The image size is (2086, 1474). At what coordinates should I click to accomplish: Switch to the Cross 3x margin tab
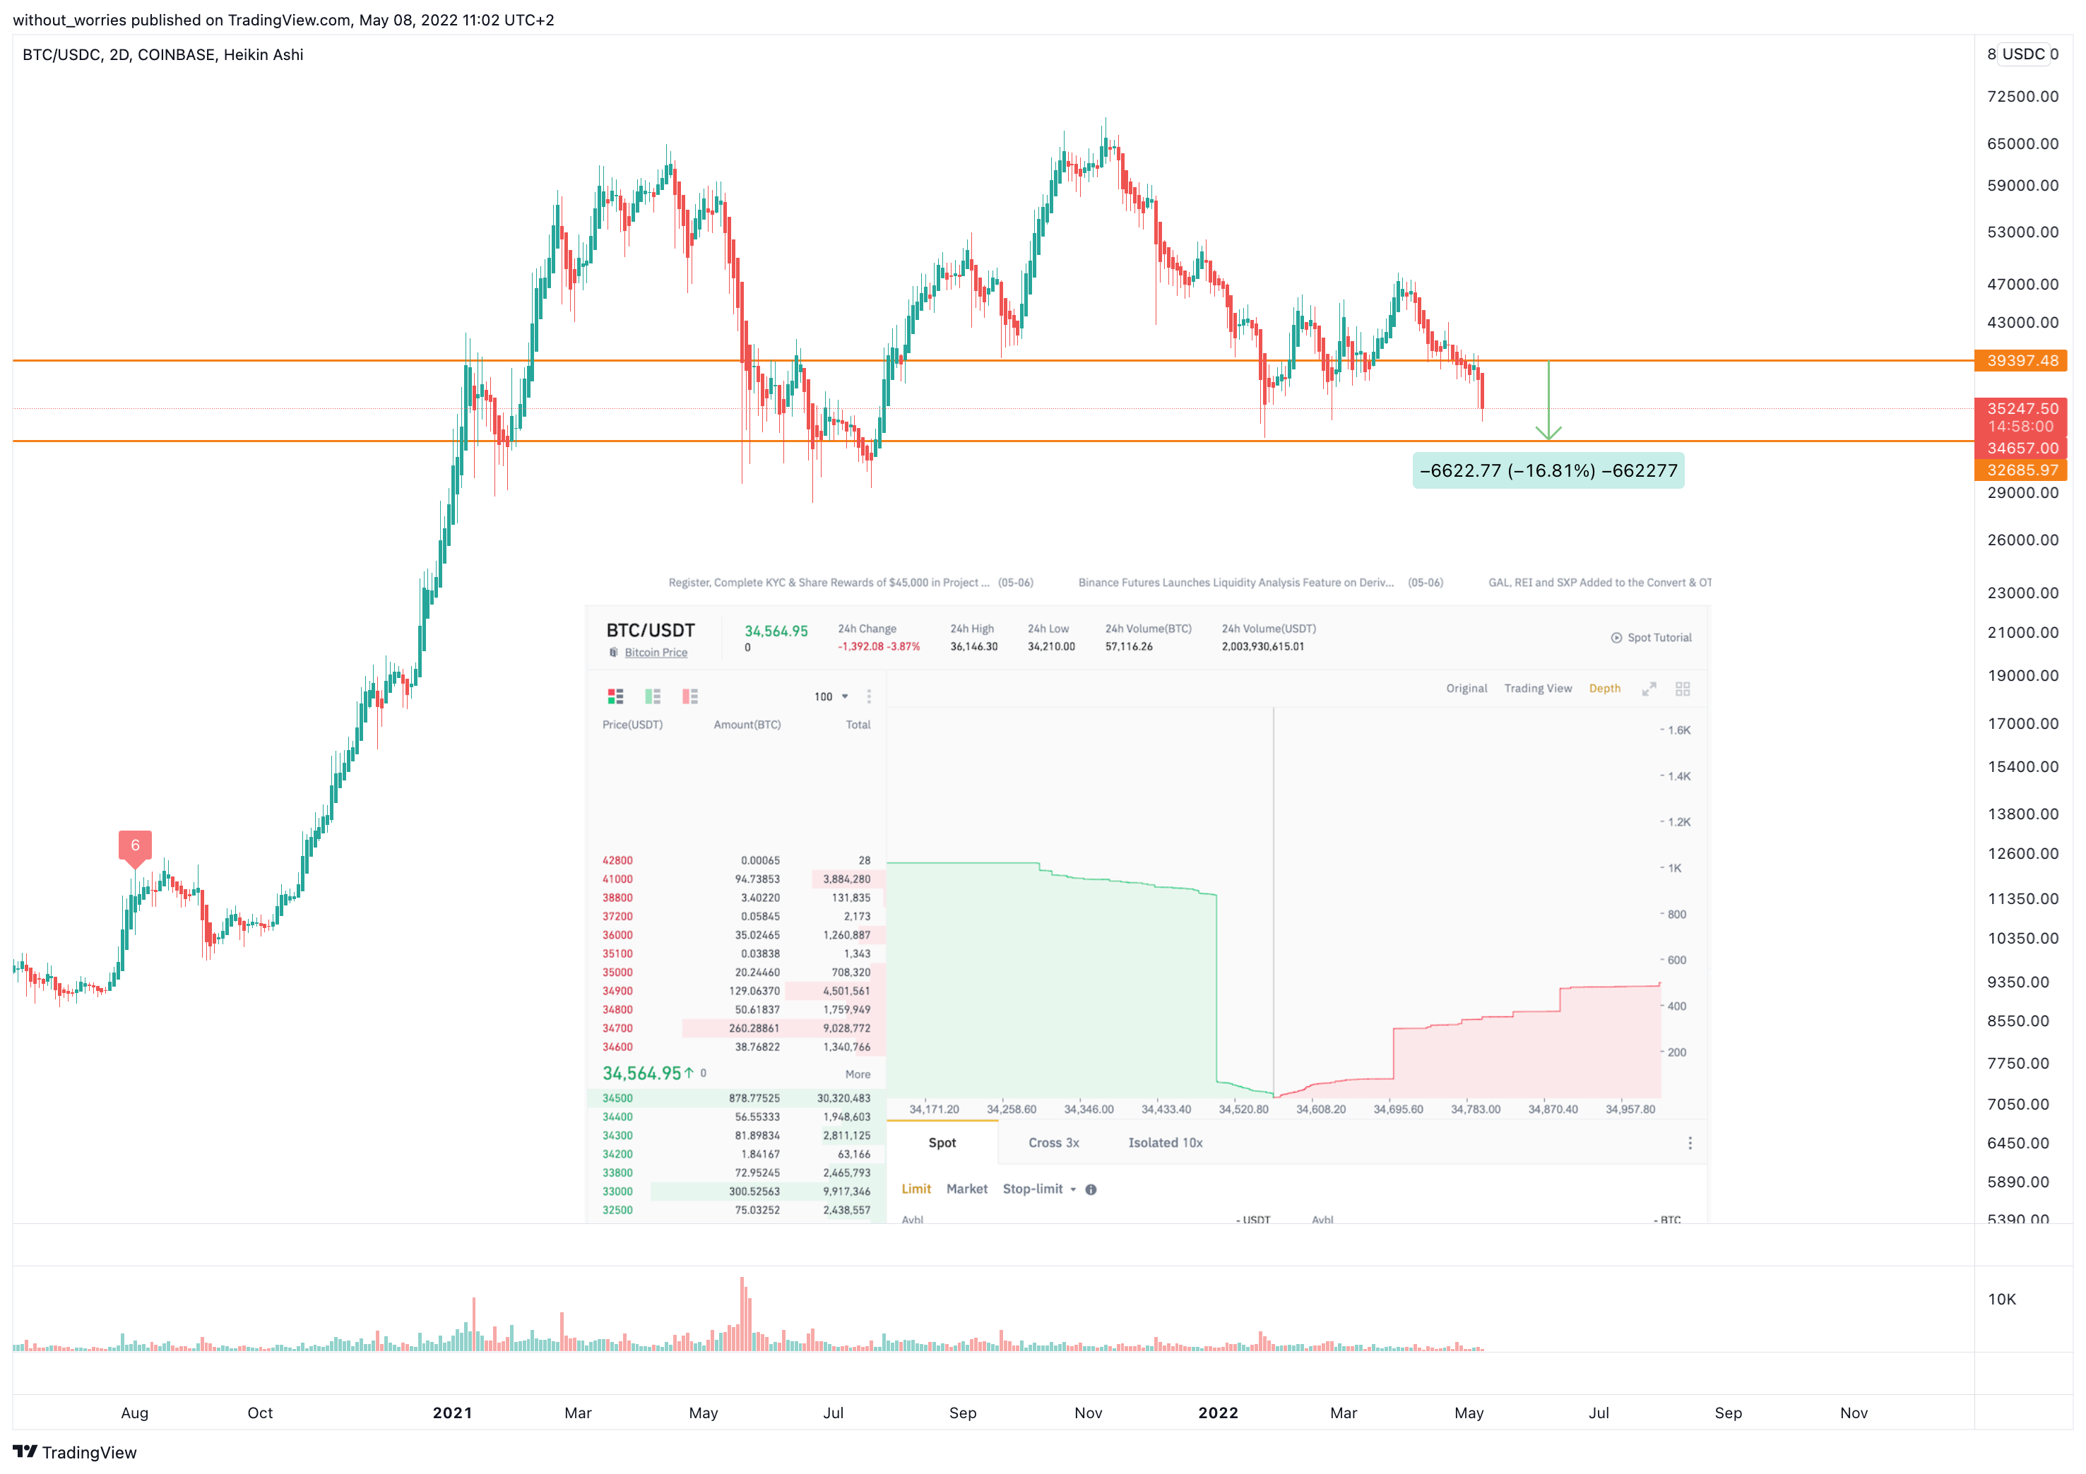point(1054,1143)
